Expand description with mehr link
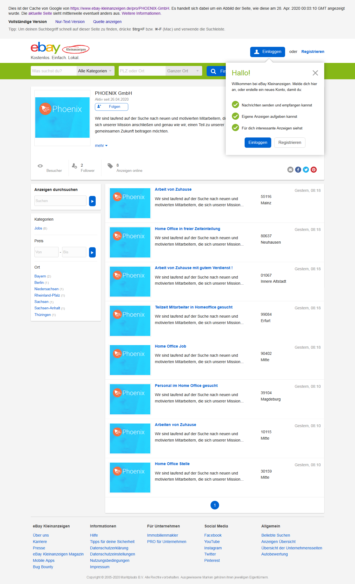This screenshot has height=584, width=355. point(101,146)
